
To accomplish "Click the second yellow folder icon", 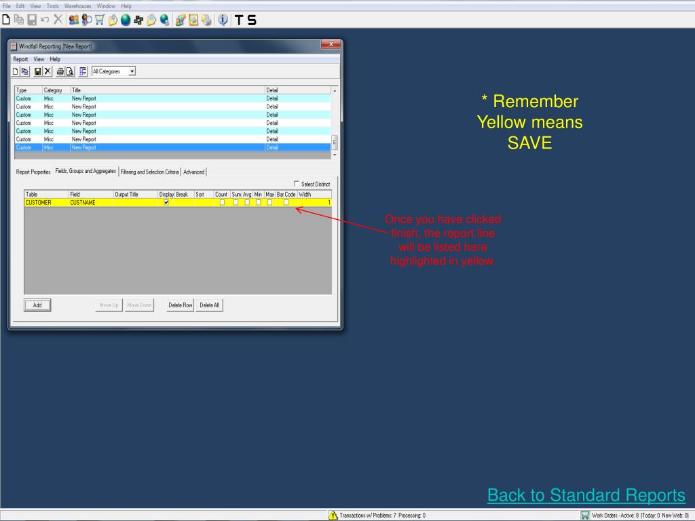I will (x=151, y=20).
